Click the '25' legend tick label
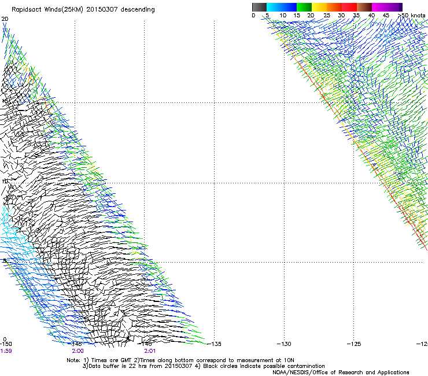428x376 pixels. (327, 16)
